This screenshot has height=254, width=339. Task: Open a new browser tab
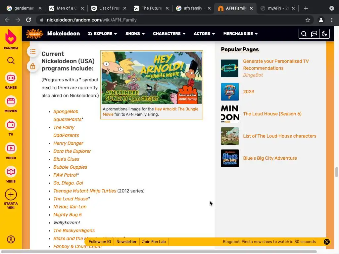point(306,8)
